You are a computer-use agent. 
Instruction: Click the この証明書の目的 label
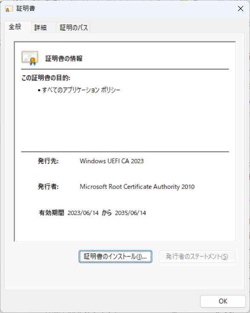click(x=46, y=78)
